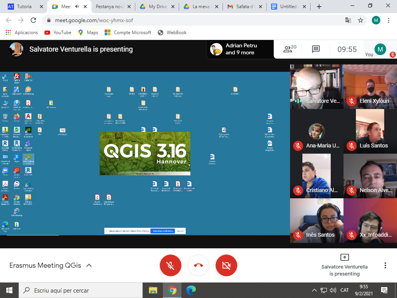Screen dimensions: 397x298
Task: Select Inês Santos video tile
Action: [316, 221]
